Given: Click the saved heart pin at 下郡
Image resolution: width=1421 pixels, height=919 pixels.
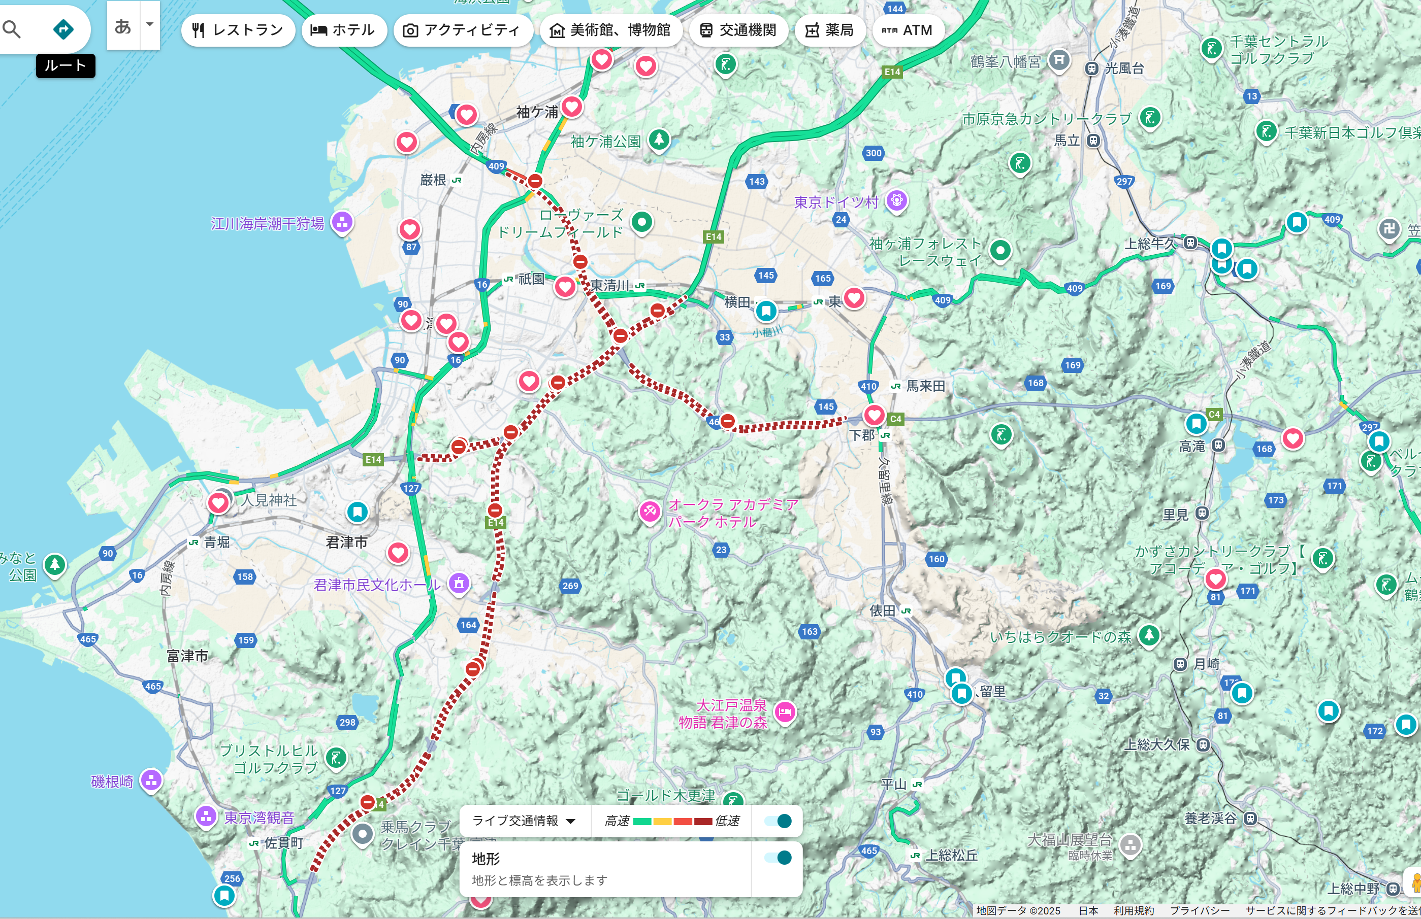Looking at the screenshot, I should (874, 415).
